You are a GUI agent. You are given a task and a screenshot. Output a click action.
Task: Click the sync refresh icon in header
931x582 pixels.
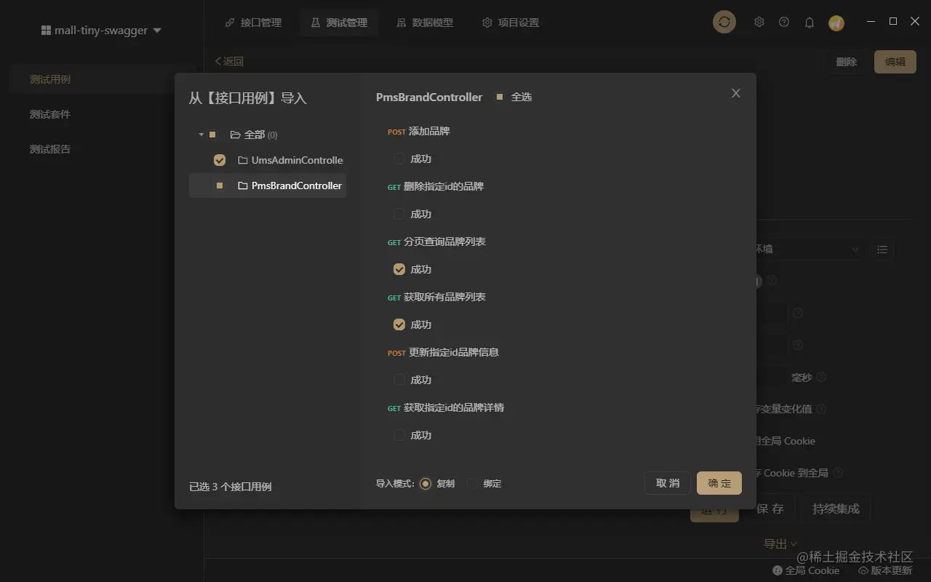(x=724, y=23)
